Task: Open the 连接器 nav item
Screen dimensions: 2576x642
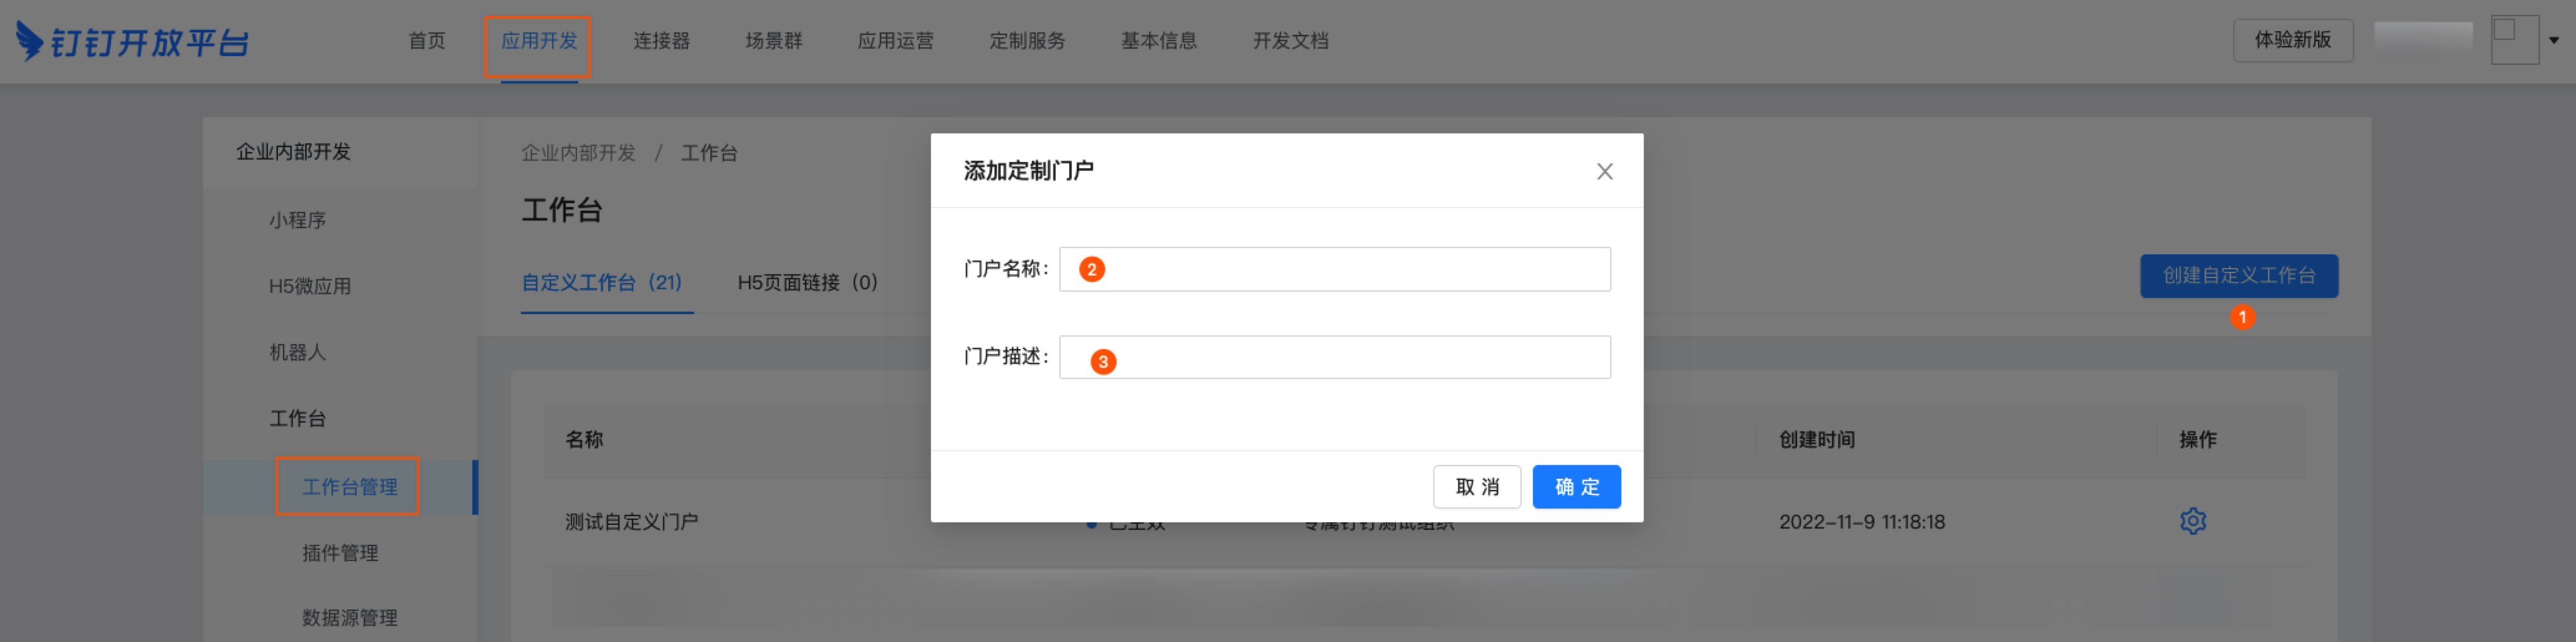Action: (661, 42)
